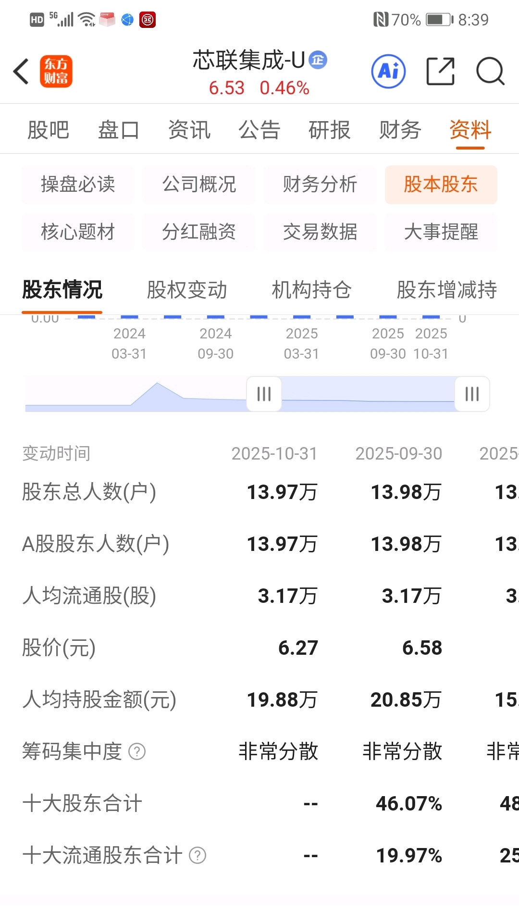Grab the right range slider handle
The height and width of the screenshot is (911, 519).
click(x=472, y=394)
